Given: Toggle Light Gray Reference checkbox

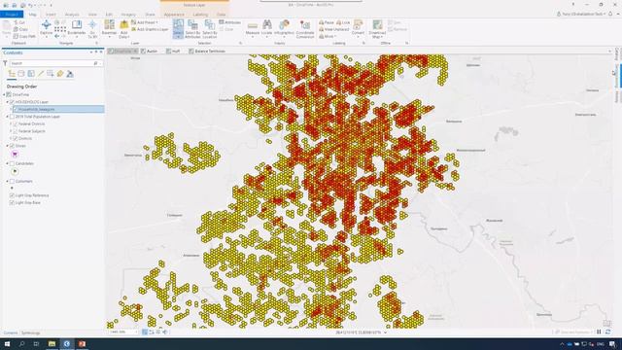Looking at the screenshot, I should pos(12,195).
